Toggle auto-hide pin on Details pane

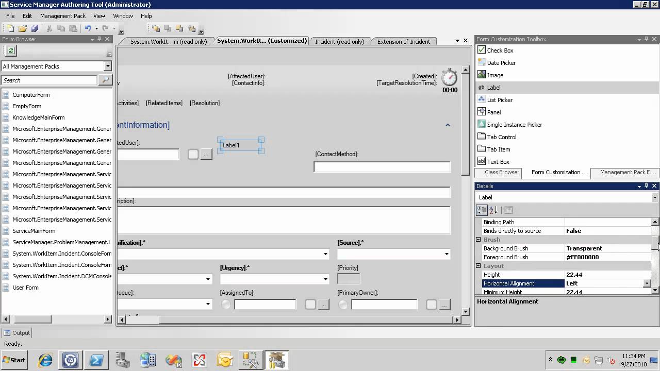647,186
